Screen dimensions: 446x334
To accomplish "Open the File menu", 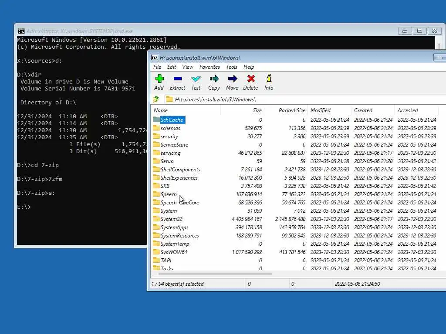I will click(x=157, y=67).
